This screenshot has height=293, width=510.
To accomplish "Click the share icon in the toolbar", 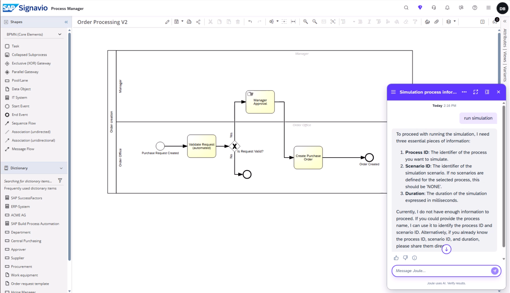I will coord(198,22).
